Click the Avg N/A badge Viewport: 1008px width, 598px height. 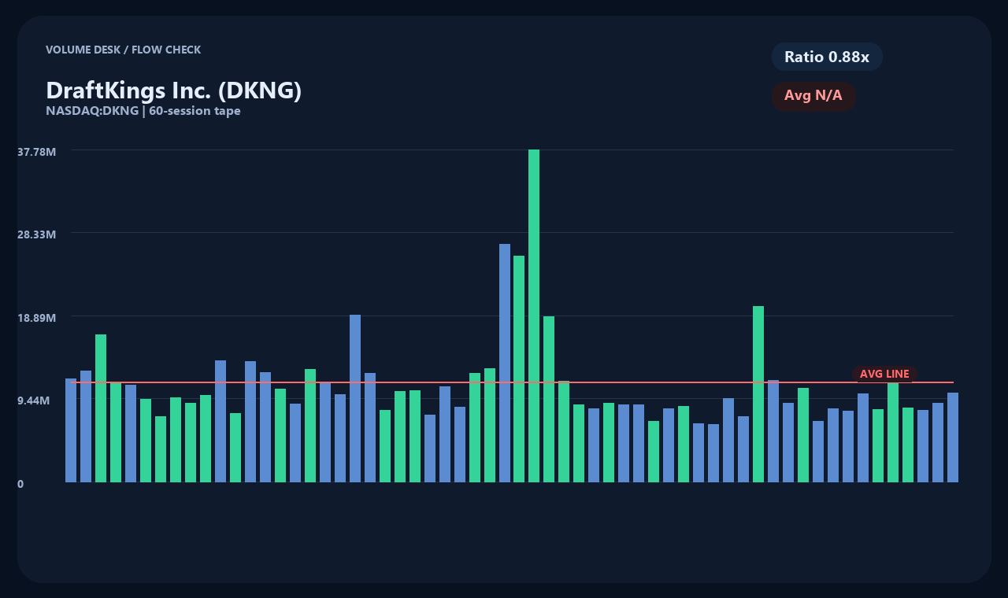click(x=813, y=96)
